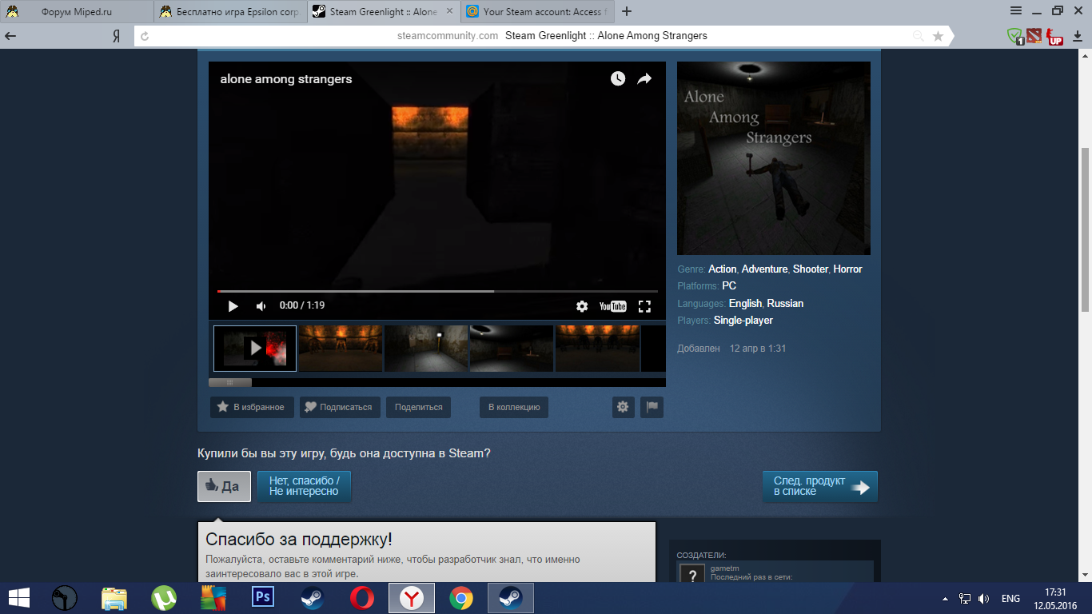Open video settings gear in player
Screen dimensions: 1092x614
click(x=582, y=306)
